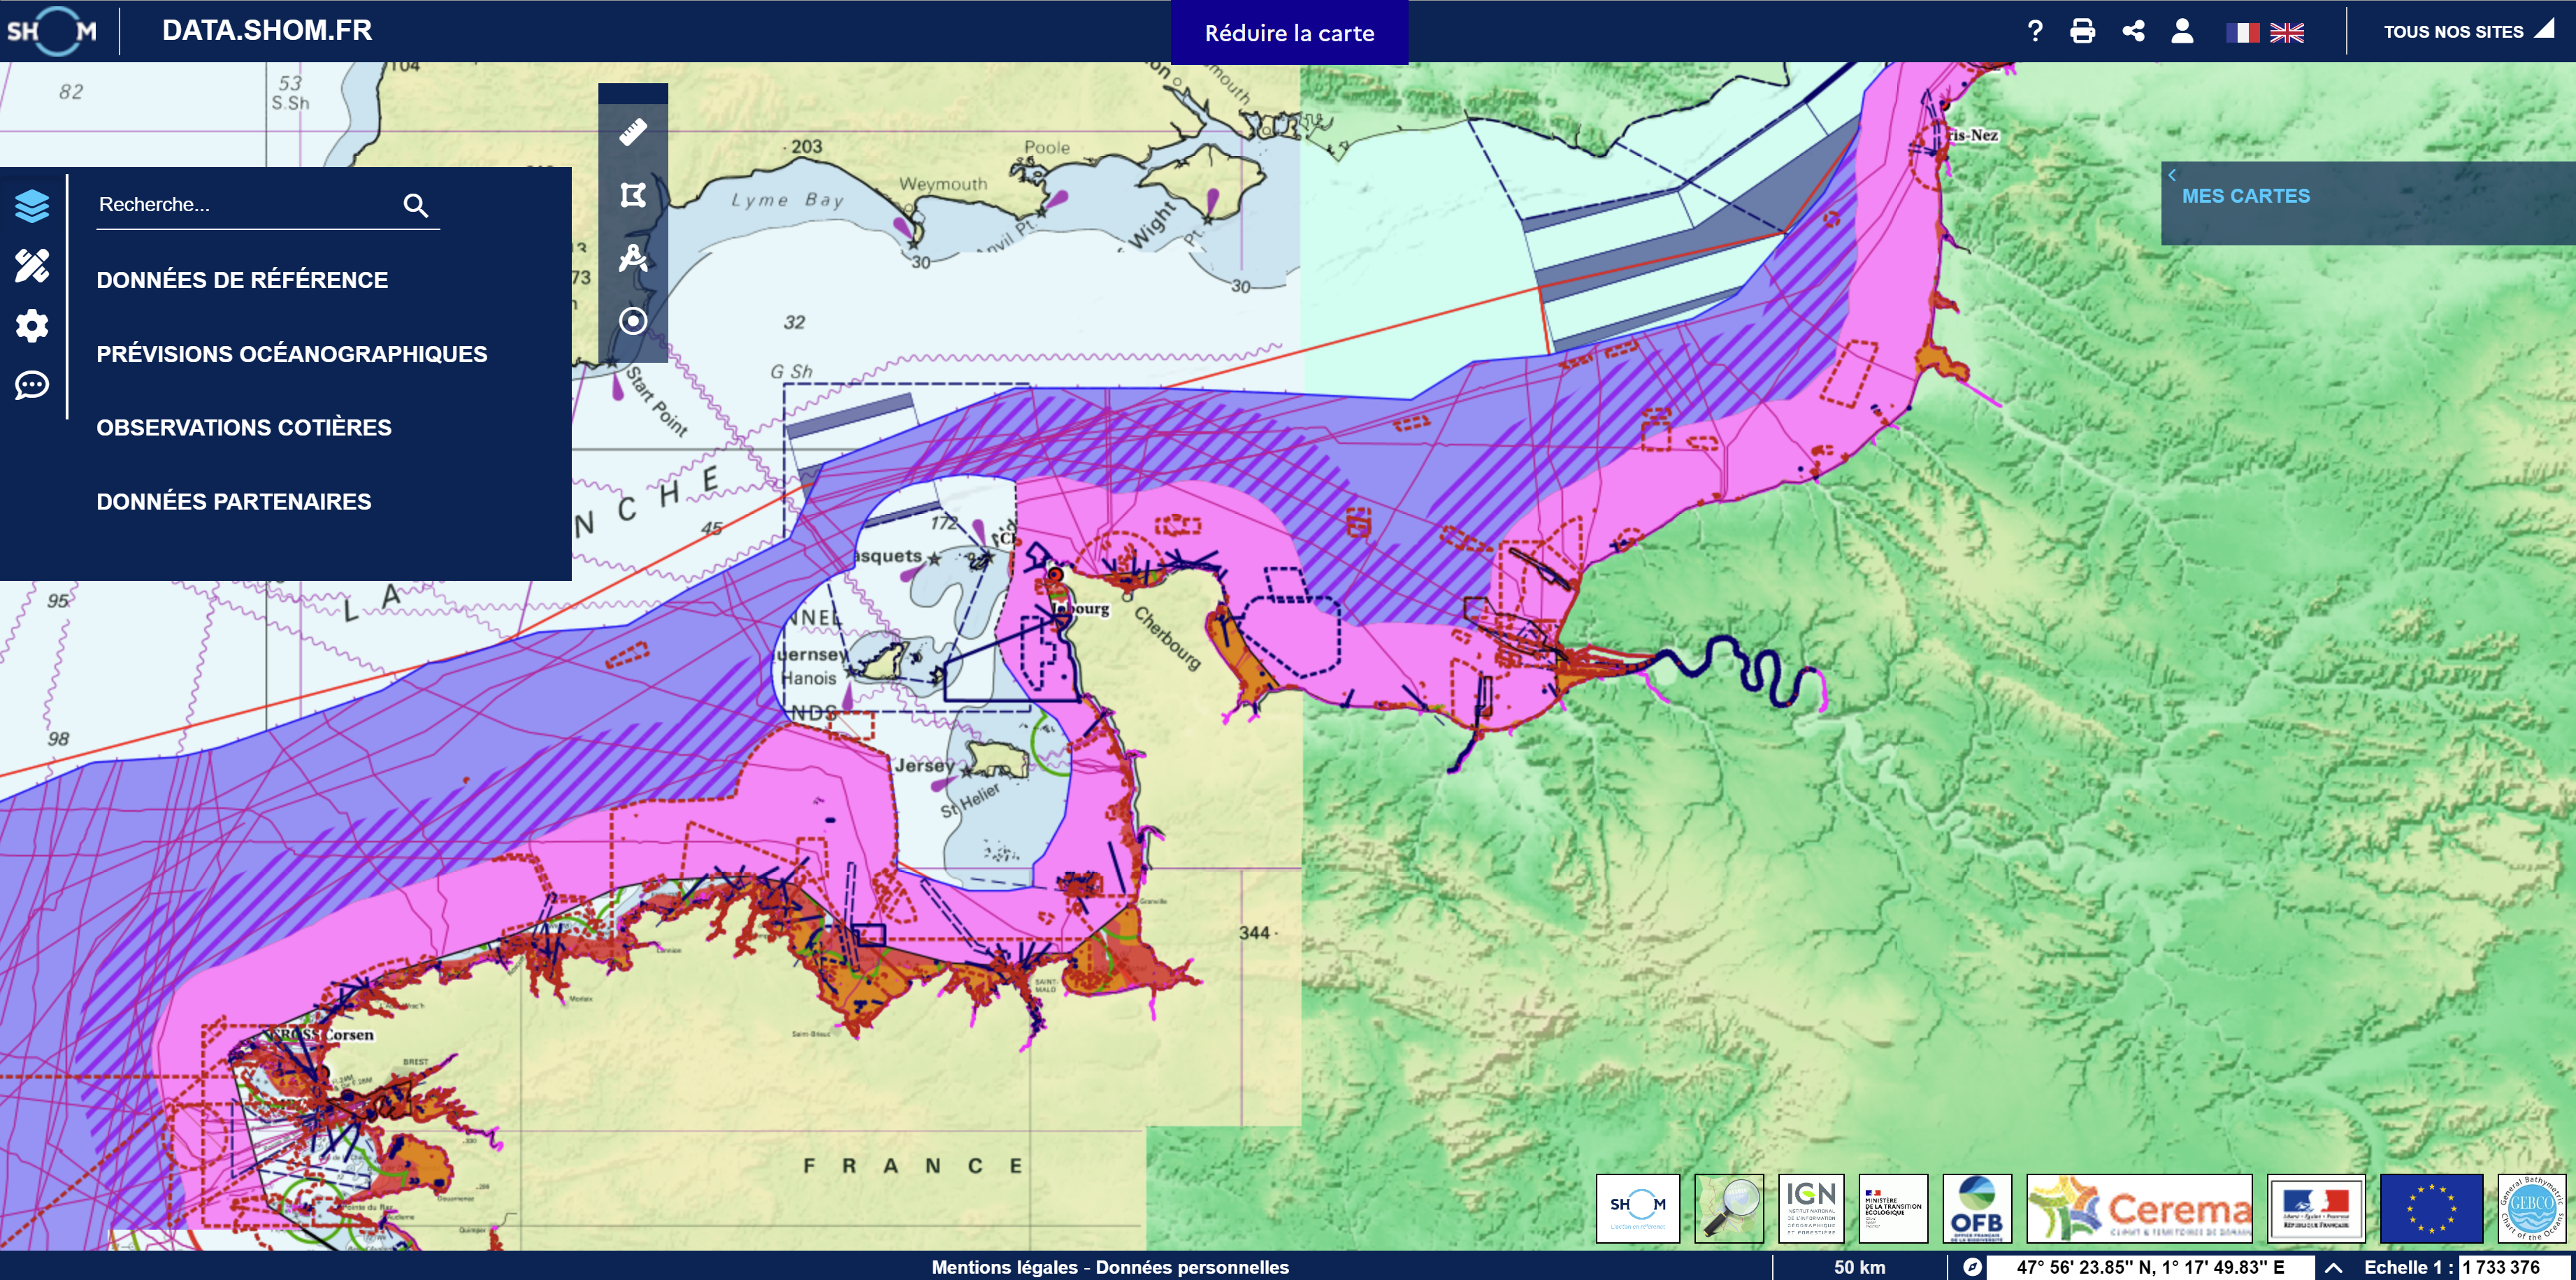
Task: Expand the MES CARTES panel chevron
Action: pyautogui.click(x=2172, y=175)
